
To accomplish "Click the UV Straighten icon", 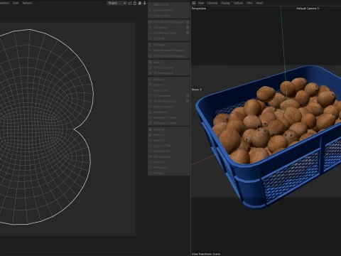I will 150,96.
